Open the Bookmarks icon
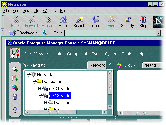Screen dimensions: 166x125 tap(12, 33)
